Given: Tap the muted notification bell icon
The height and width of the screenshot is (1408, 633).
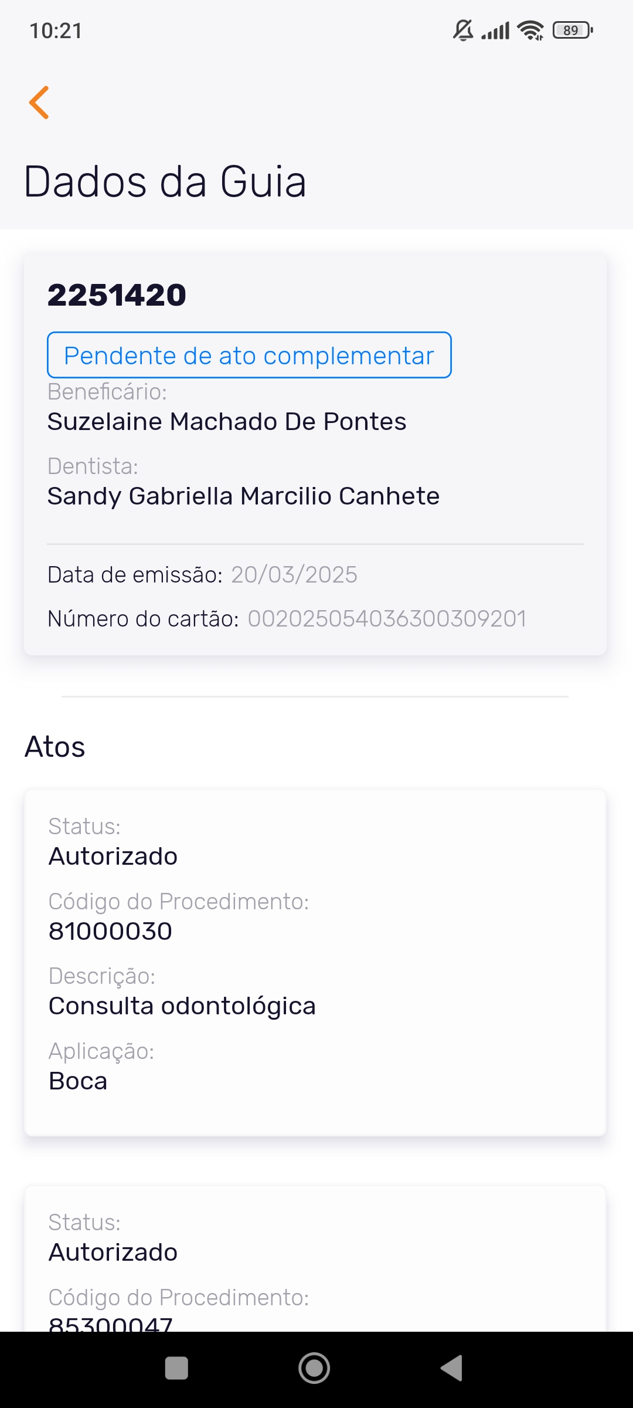Looking at the screenshot, I should coord(463,30).
